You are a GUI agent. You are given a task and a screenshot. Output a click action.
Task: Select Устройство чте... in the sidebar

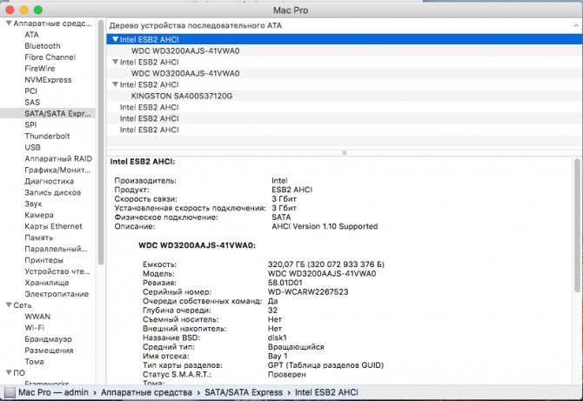[x=57, y=271]
